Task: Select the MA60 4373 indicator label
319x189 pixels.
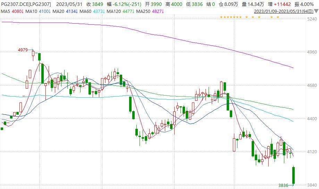Action: tap(92, 11)
